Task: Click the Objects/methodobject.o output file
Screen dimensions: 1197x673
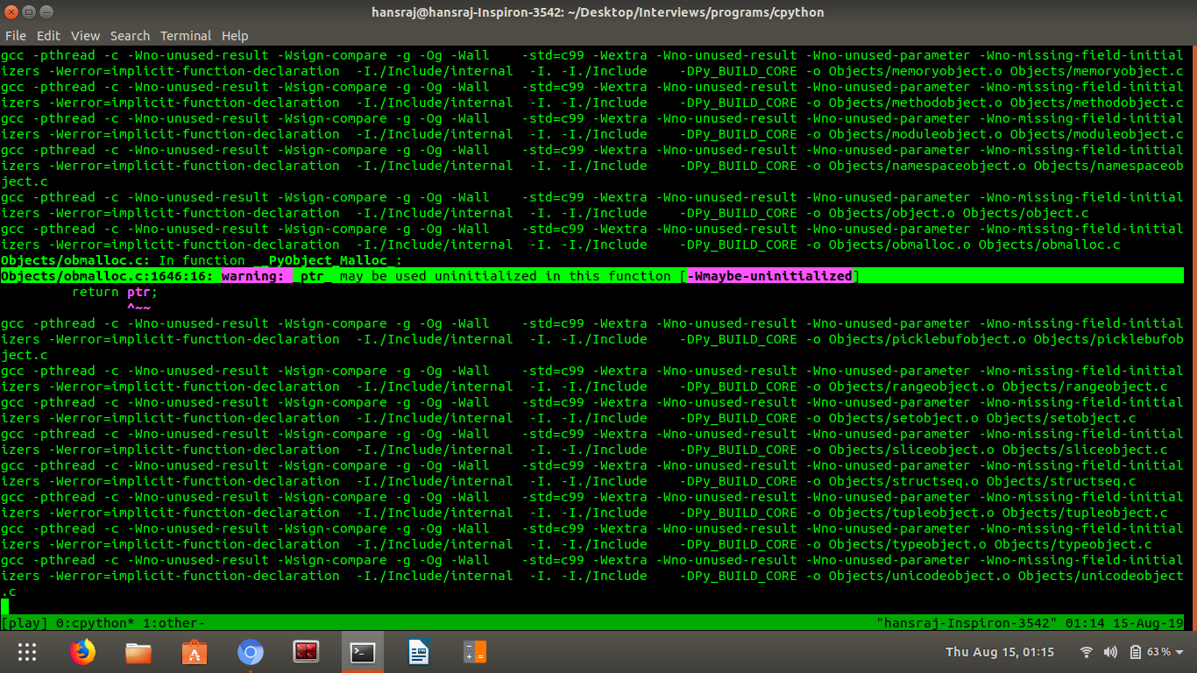Action: tap(915, 103)
